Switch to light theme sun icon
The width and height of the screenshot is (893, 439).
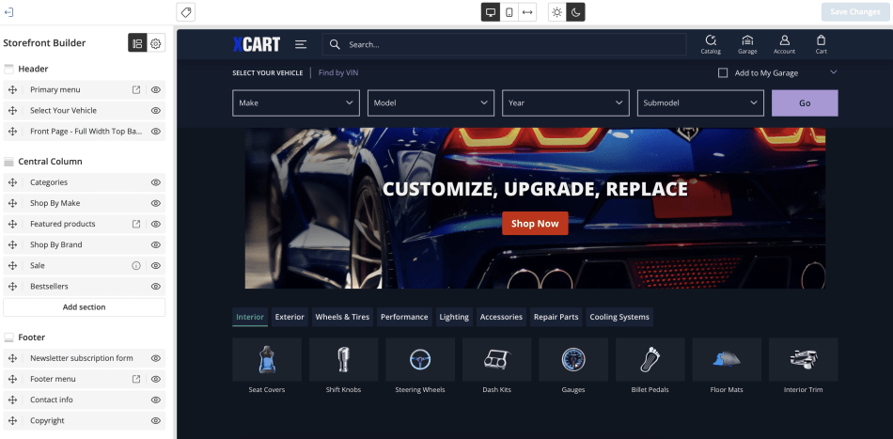(557, 12)
